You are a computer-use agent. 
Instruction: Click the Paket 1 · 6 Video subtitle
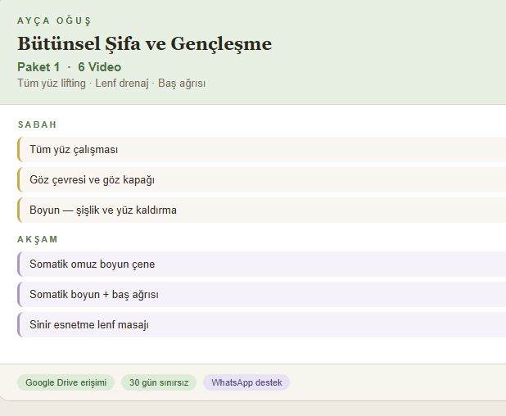tap(70, 67)
